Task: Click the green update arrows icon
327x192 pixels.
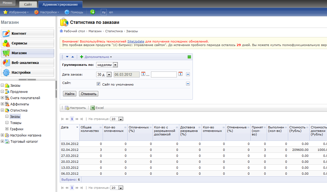Action: (x=93, y=12)
